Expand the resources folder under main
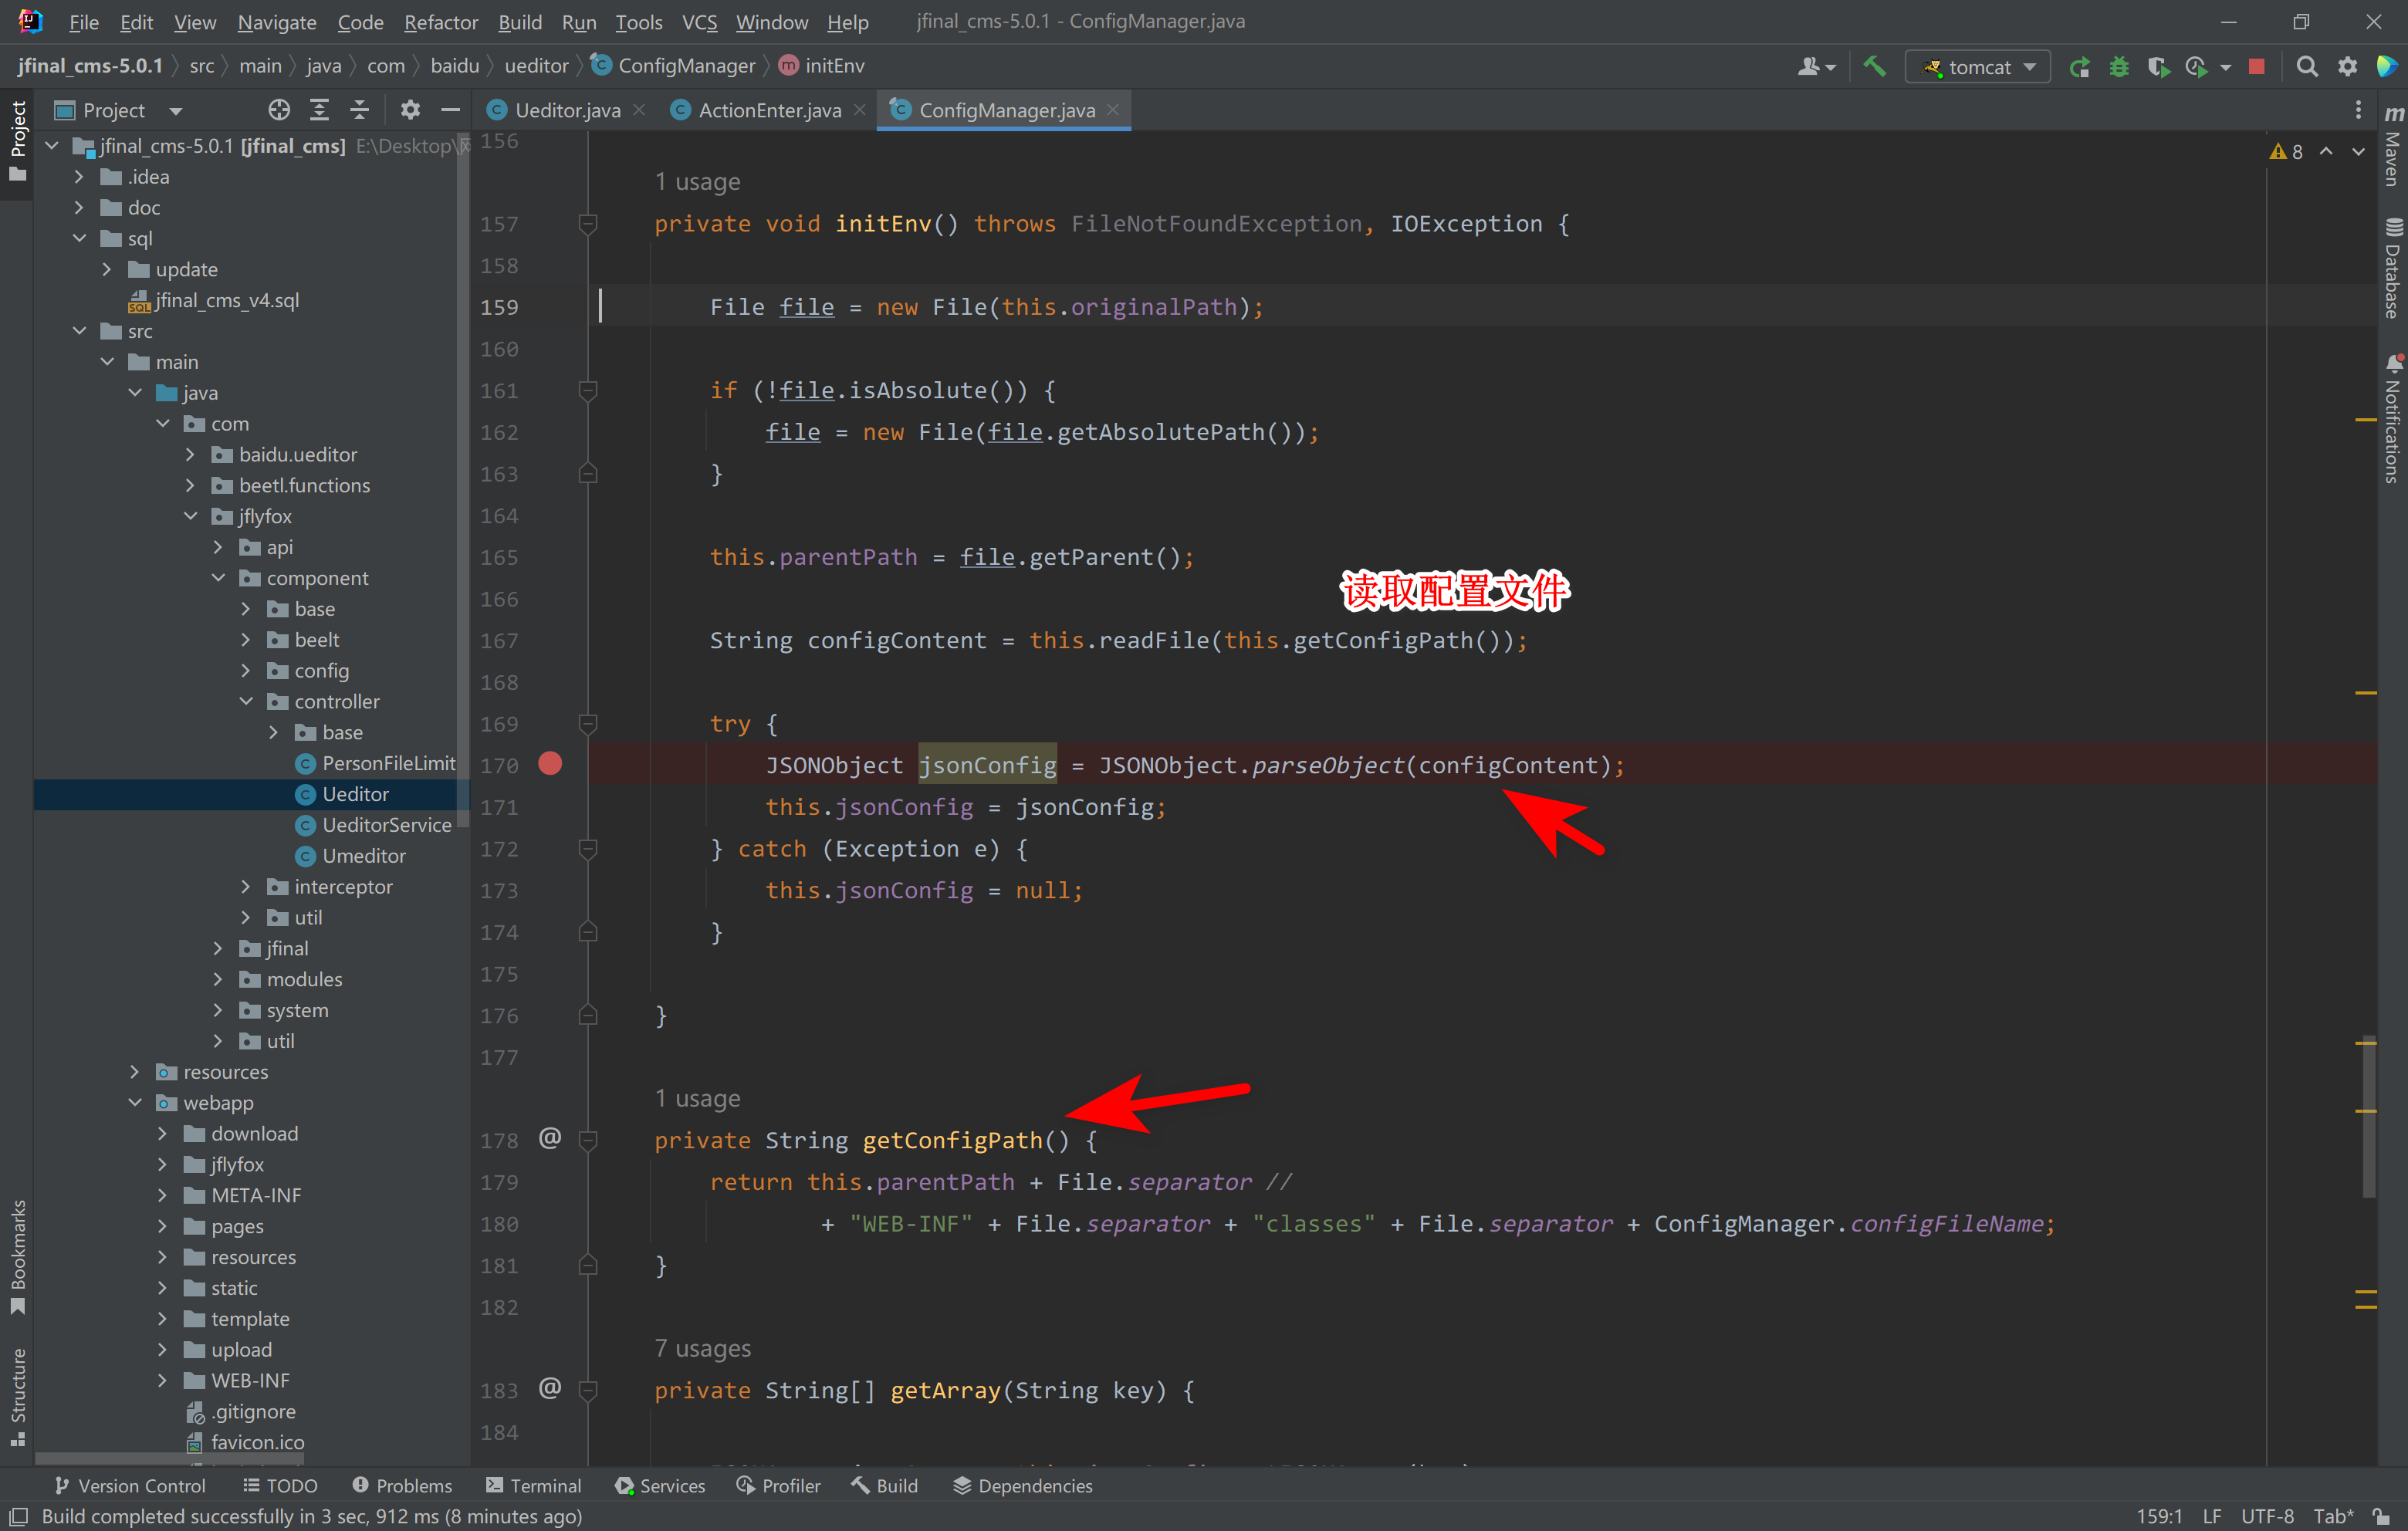Image resolution: width=2408 pixels, height=1531 pixels. (135, 1072)
